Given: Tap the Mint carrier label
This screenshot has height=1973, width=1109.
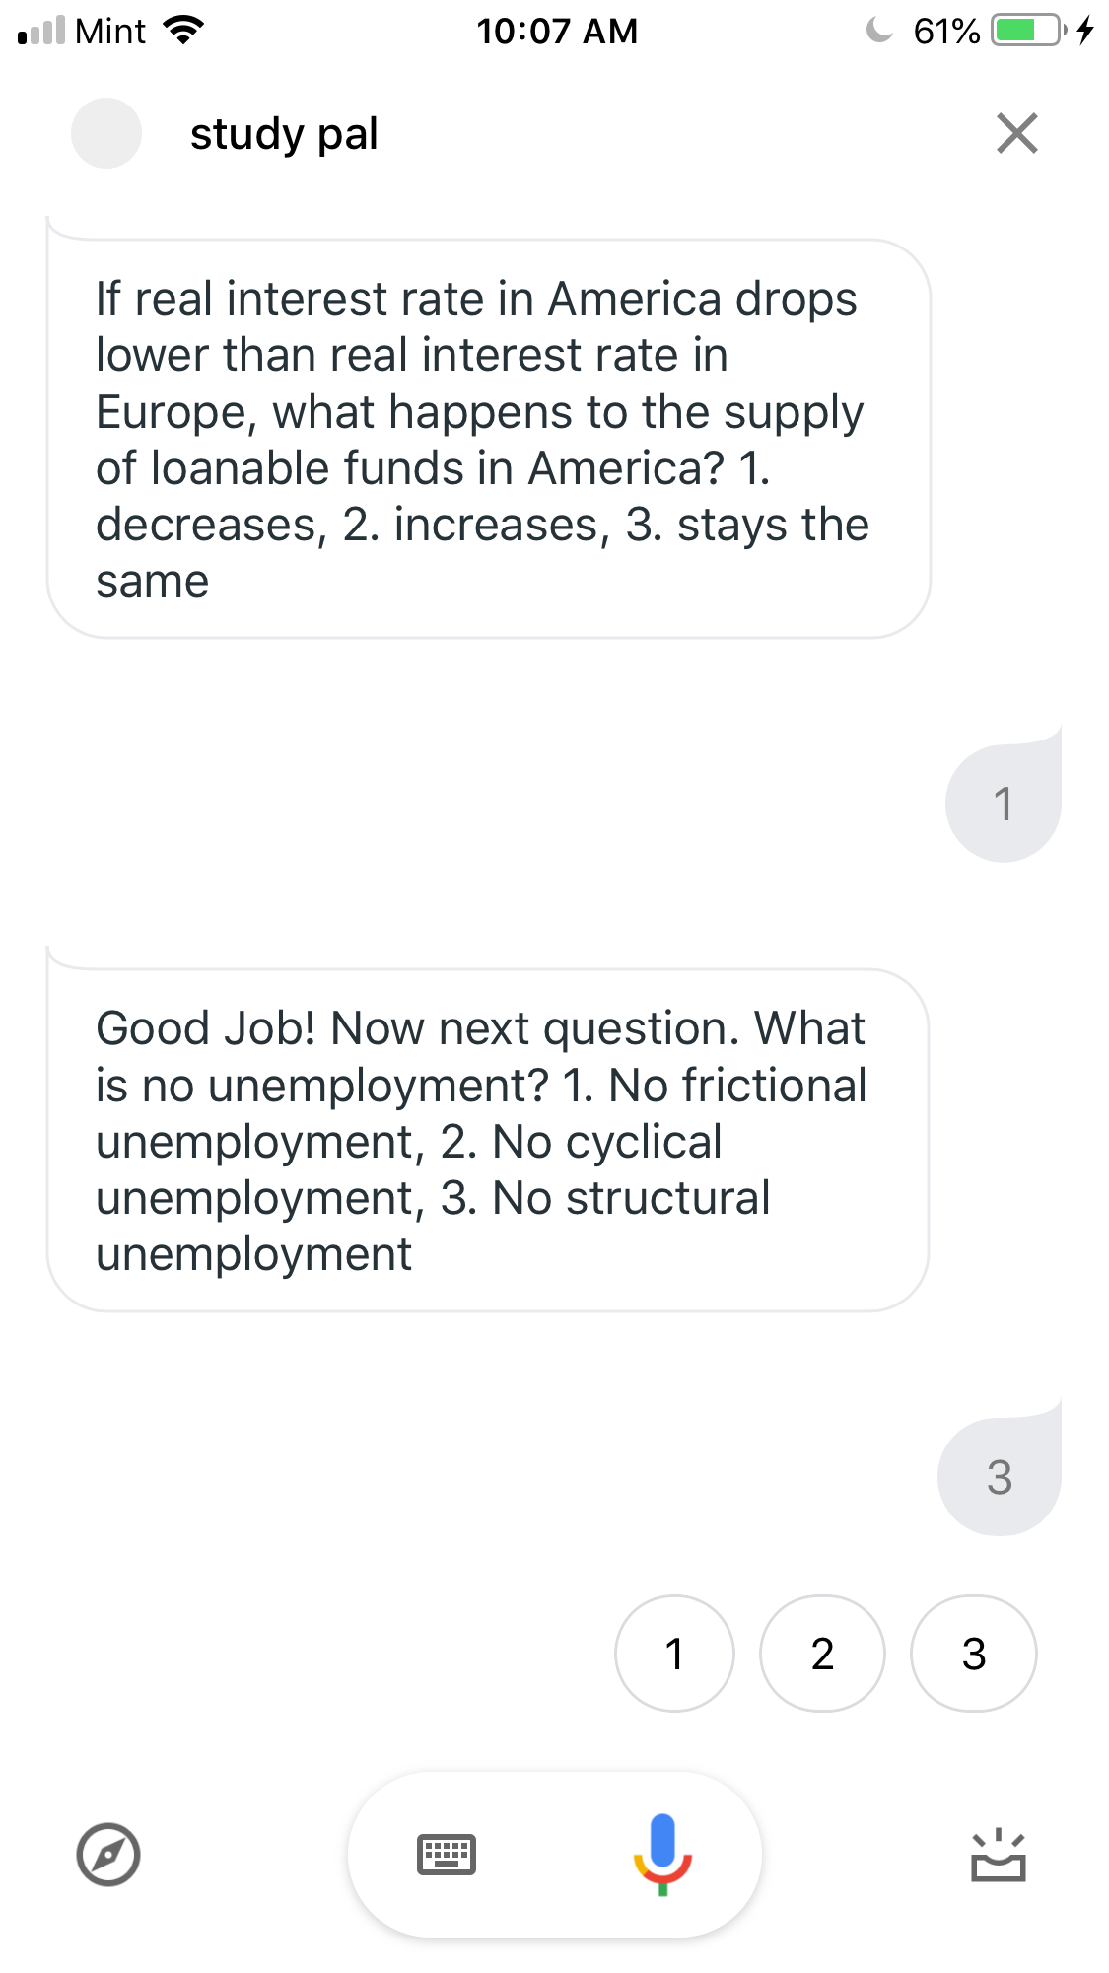Looking at the screenshot, I should (110, 32).
